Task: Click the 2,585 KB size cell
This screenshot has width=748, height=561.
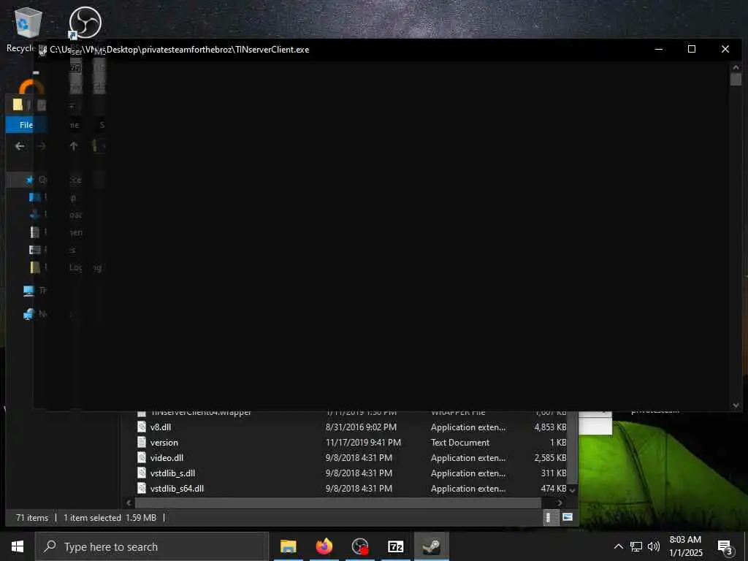Action: pyautogui.click(x=551, y=457)
